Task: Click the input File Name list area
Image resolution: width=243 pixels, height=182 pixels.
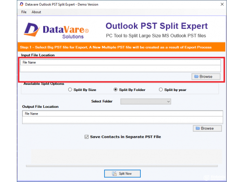Action: 121,68
